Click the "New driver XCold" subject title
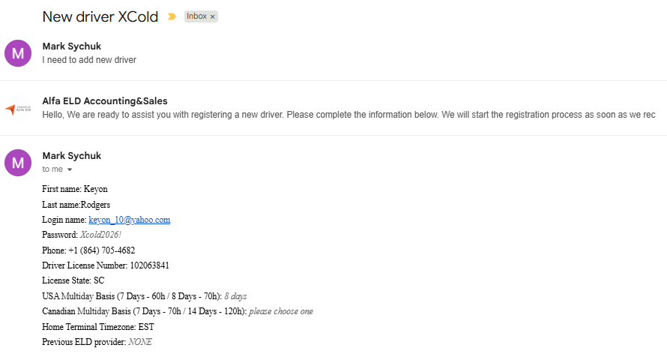Image resolution: width=667 pixels, height=360 pixels. tap(100, 16)
